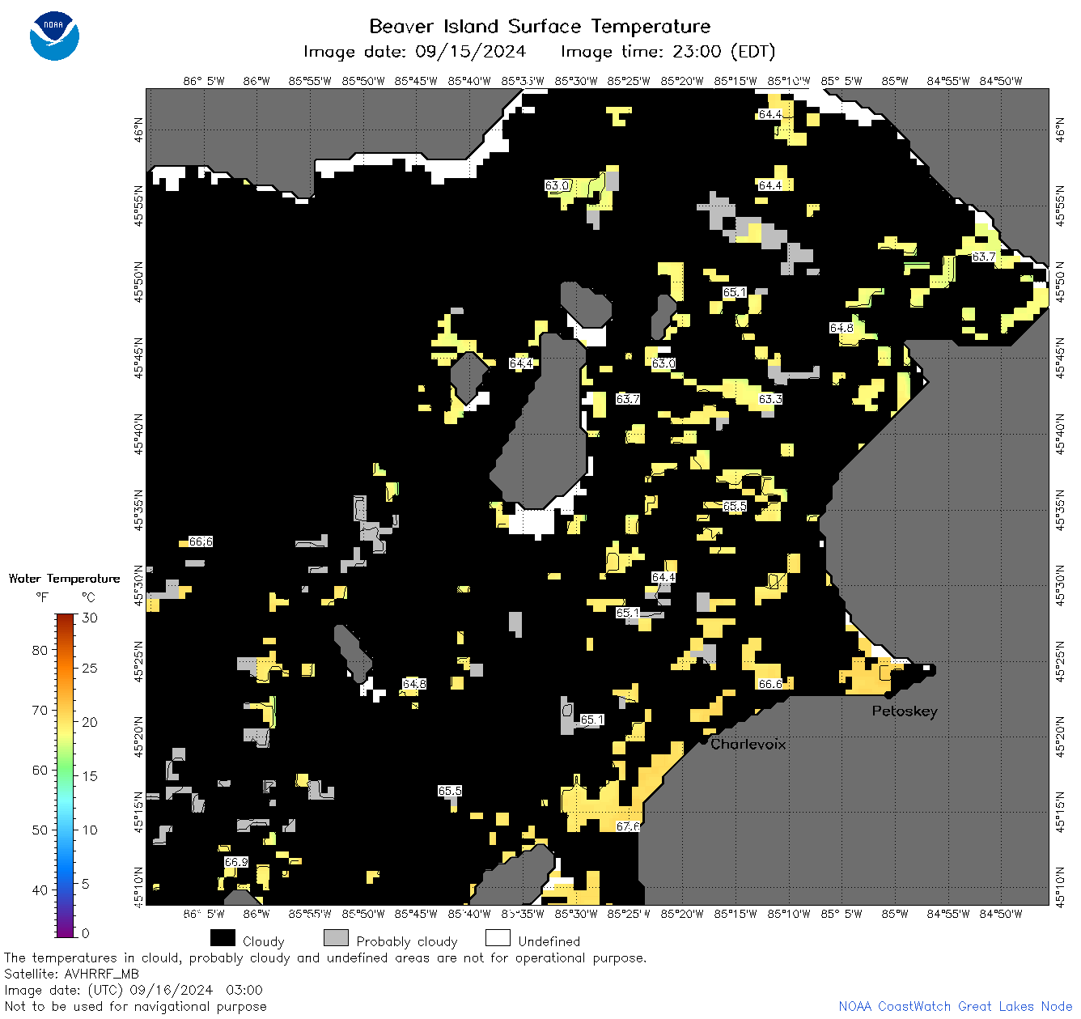1081x1019 pixels.
Task: Click the 30 Celsius tick on the scale
Action: click(x=90, y=618)
